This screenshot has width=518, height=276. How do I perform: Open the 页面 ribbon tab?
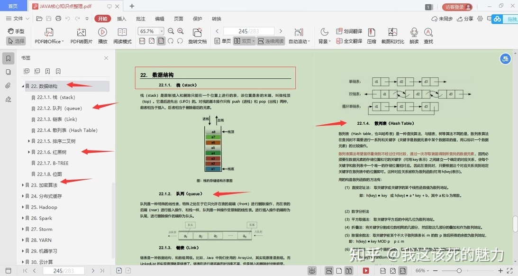point(179,18)
